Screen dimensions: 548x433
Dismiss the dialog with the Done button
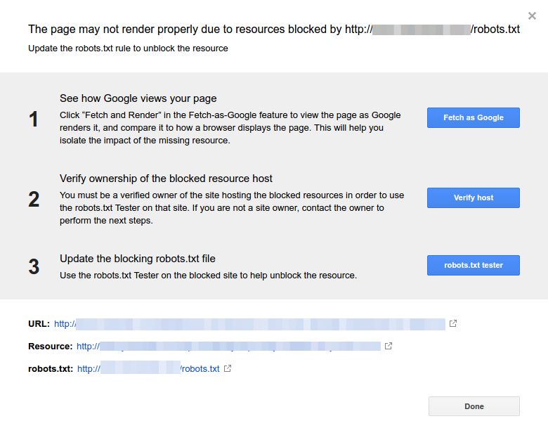click(474, 406)
